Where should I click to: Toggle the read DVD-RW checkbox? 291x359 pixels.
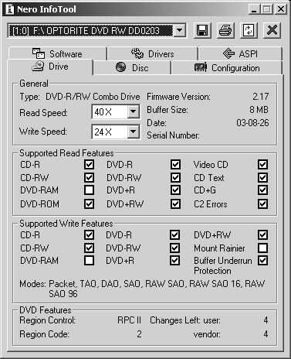coord(175,177)
